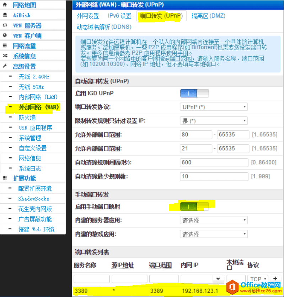Click the icon beside VPN 服务器
284x297 pixels.
tap(5, 25)
